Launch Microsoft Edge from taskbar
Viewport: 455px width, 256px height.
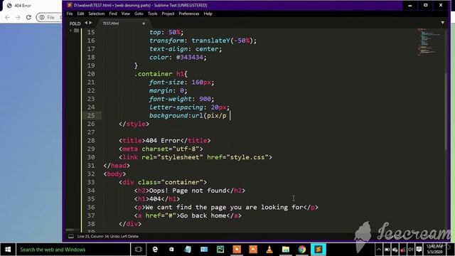[155, 250]
